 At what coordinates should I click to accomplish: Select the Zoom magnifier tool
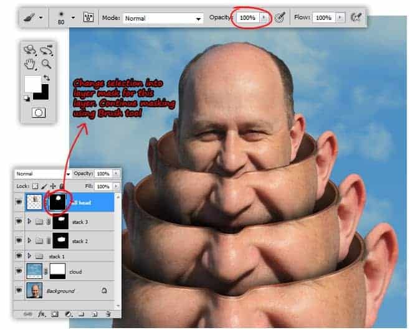[47, 64]
